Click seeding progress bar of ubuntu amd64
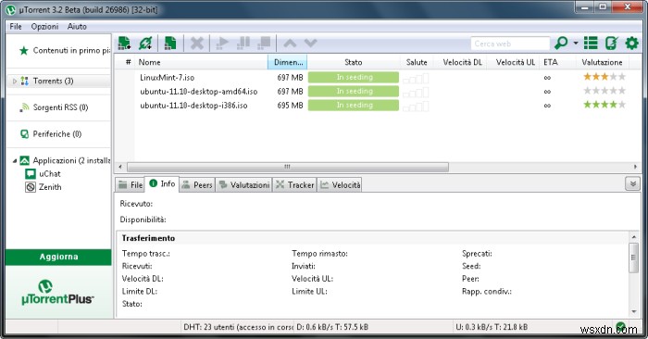The image size is (648, 339). [354, 92]
